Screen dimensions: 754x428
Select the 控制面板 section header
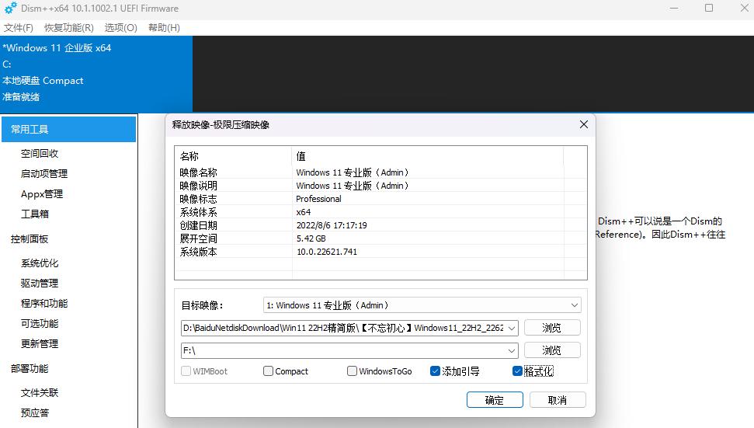(30, 239)
